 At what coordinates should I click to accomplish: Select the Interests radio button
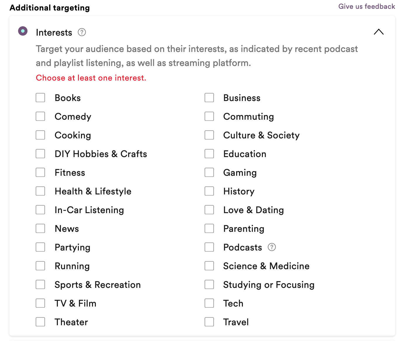coord(23,31)
